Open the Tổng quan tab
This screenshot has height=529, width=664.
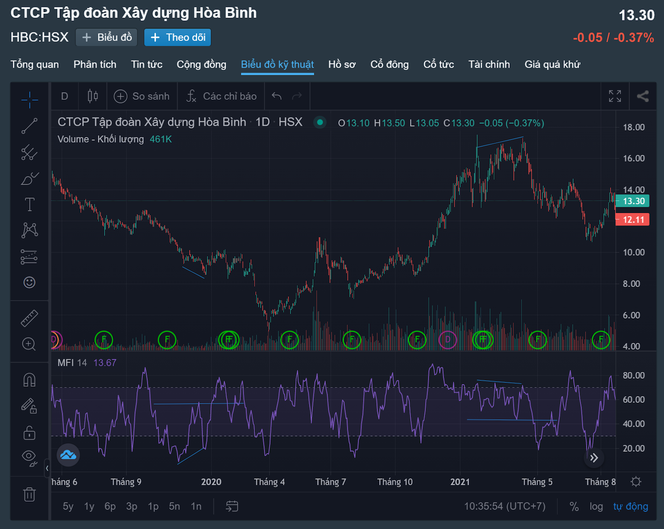click(x=35, y=64)
